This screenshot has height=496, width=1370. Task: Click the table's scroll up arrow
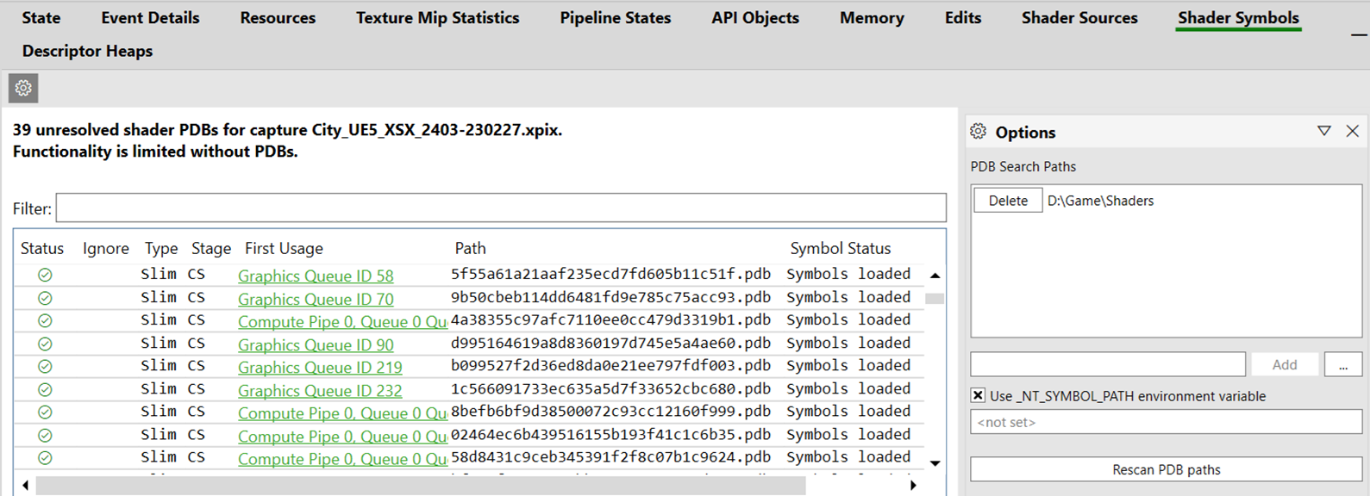(935, 276)
